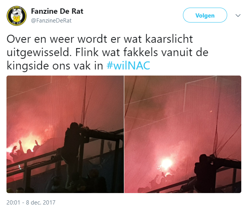
Task: Follow the account with the Volgen button
Action: point(205,15)
